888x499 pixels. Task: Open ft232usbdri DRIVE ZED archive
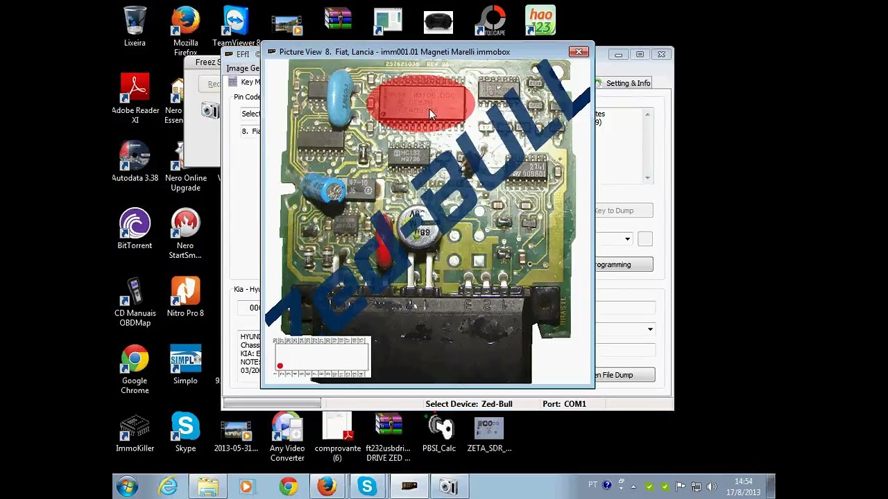(x=388, y=437)
